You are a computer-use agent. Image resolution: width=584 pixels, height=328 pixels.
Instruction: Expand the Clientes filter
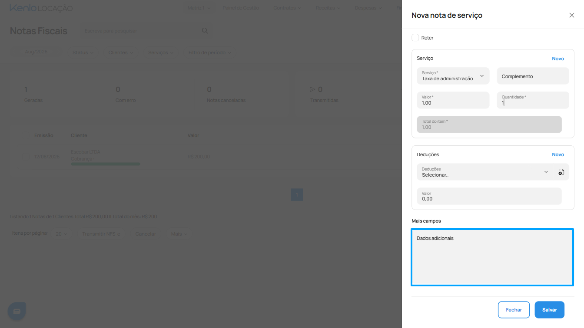pos(121,52)
